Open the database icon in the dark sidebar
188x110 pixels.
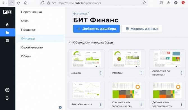click(7, 40)
